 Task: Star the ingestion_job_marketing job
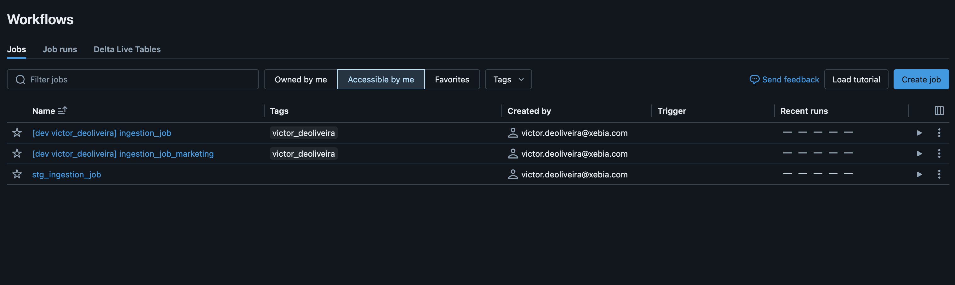pos(17,153)
